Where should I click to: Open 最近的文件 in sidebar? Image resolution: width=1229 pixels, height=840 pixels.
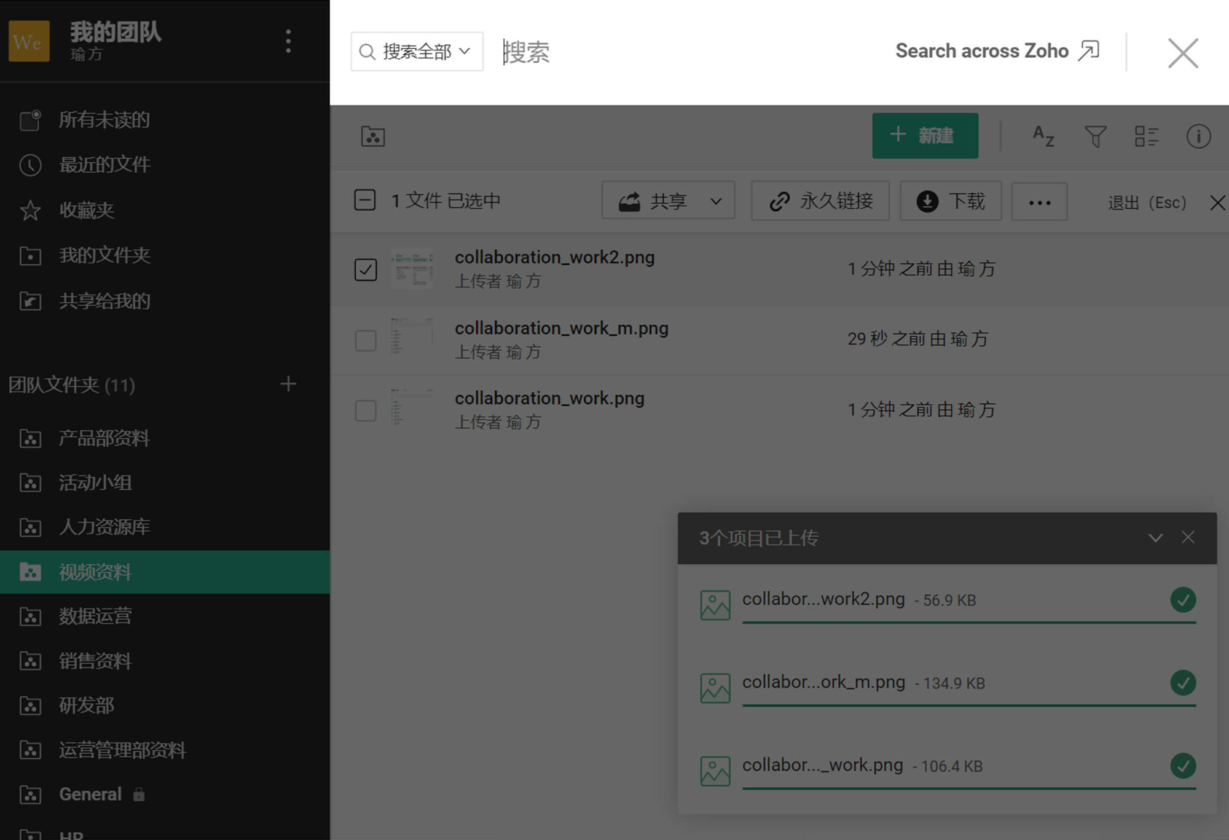click(104, 165)
